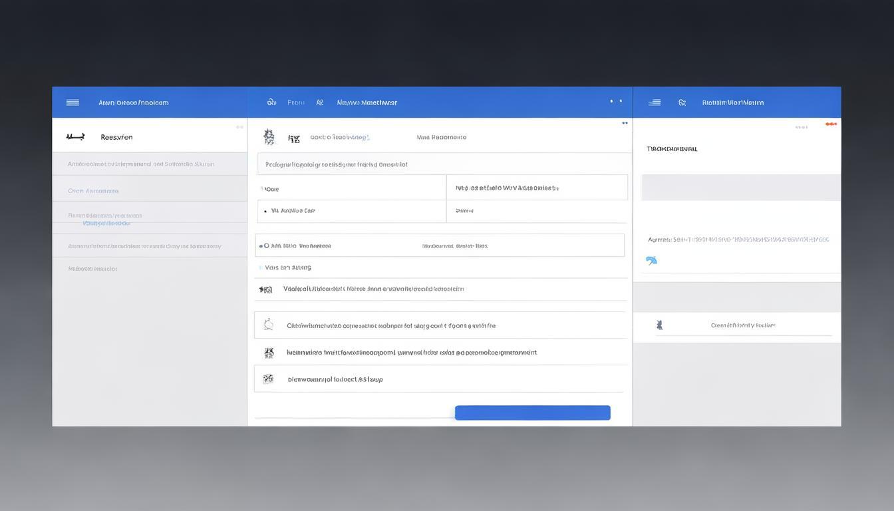The image size is (894, 511).
Task: Click the search-like icon in the right panel header
Action: [682, 102]
